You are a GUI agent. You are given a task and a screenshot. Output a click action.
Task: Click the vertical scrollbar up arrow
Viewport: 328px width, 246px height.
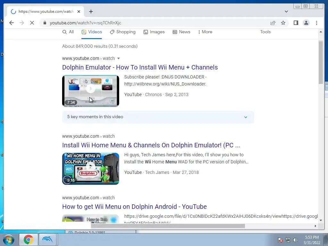(321, 32)
